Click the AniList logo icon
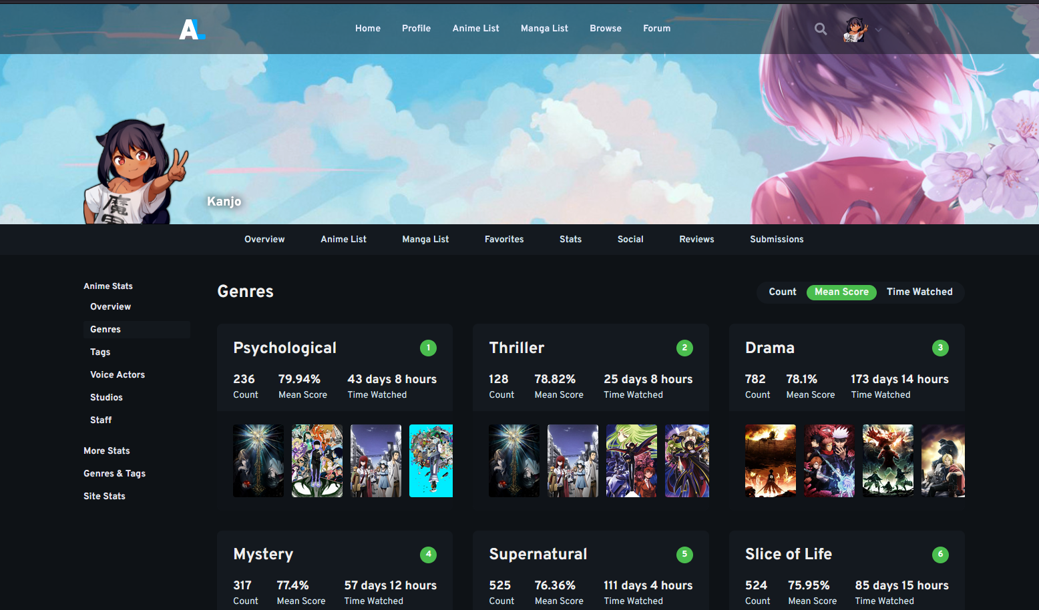The image size is (1039, 610). [191, 29]
